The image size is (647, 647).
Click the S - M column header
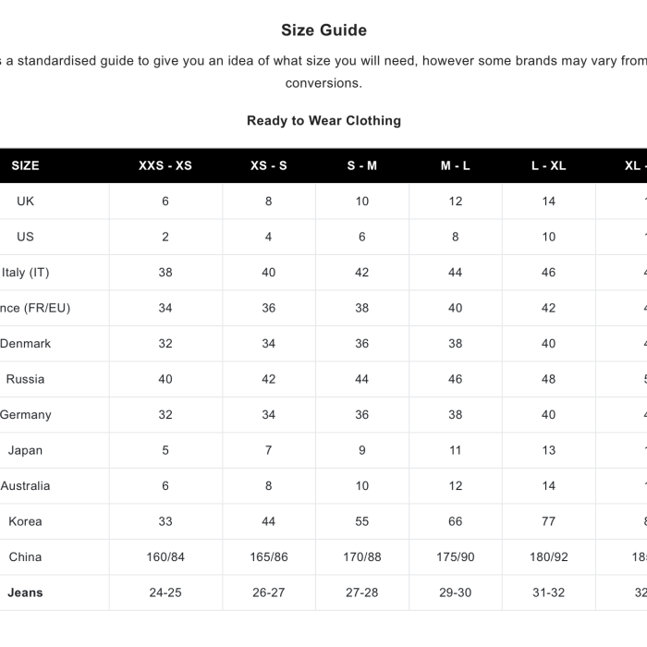click(362, 165)
